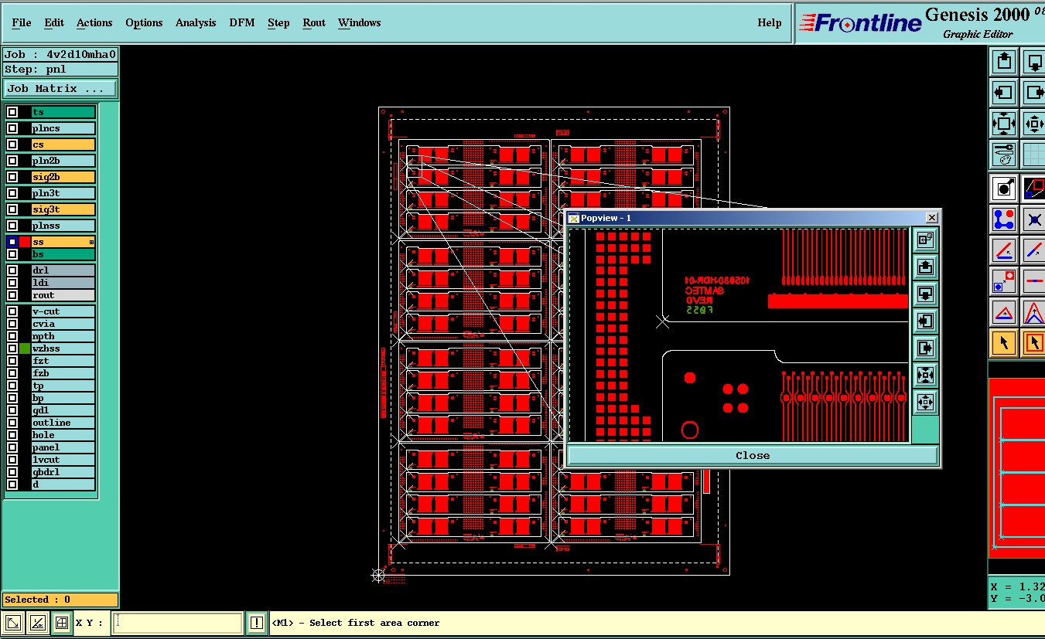Toggle the checkbox for the ts layer
1045x639 pixels.
pos(12,112)
